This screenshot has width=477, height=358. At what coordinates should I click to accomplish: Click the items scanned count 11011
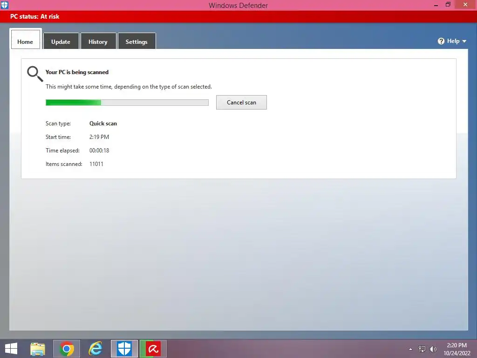[96, 164]
